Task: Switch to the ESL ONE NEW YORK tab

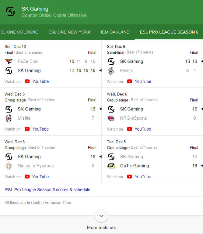Action: click(x=69, y=32)
